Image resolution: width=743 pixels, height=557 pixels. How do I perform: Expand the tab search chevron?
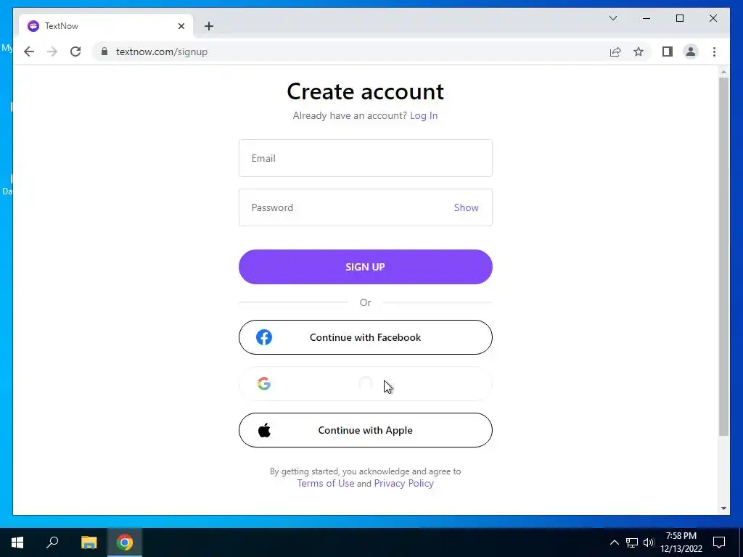pyautogui.click(x=612, y=18)
